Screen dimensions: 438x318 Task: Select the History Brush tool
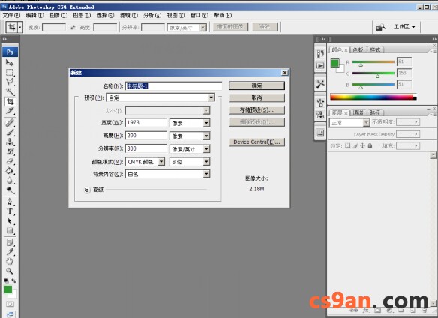pos(10,151)
